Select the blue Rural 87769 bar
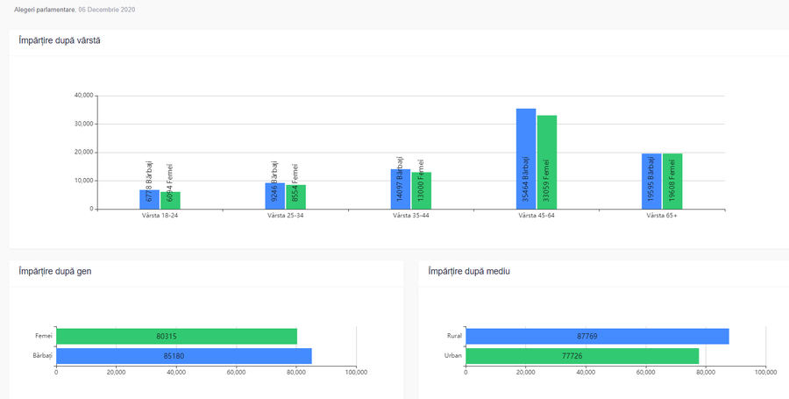Image resolution: width=789 pixels, height=399 pixels. click(597, 336)
